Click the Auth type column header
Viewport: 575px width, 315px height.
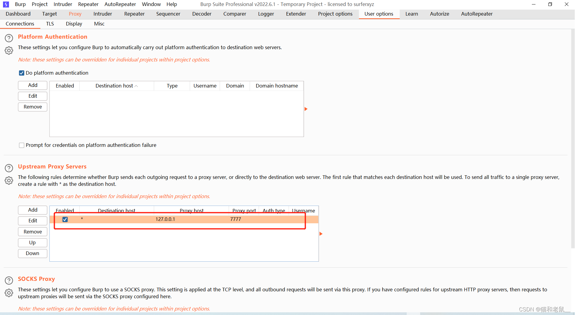pos(274,210)
